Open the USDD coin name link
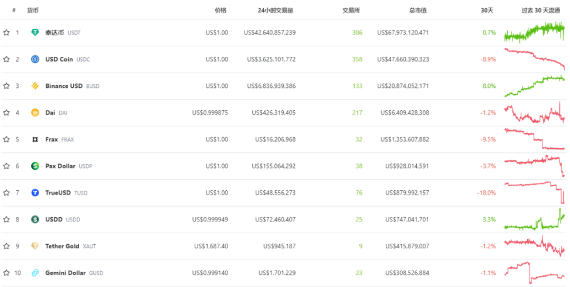Viewport: 570px width, 287px height. 54,220
